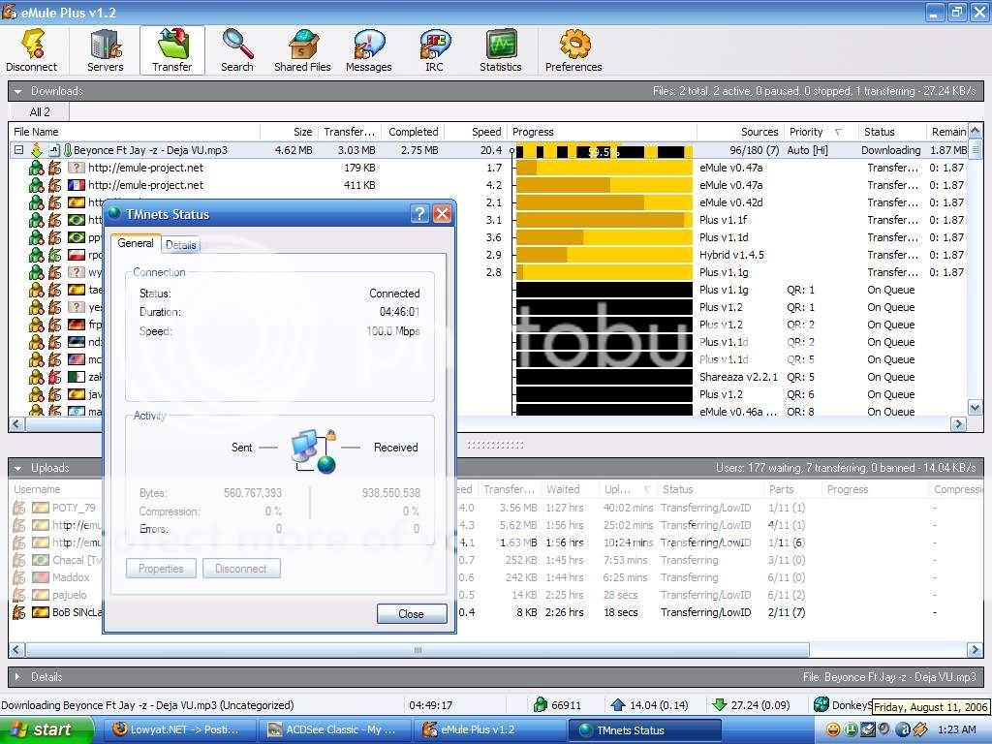Click the Deja VU.mp3 progress bar

601,150
